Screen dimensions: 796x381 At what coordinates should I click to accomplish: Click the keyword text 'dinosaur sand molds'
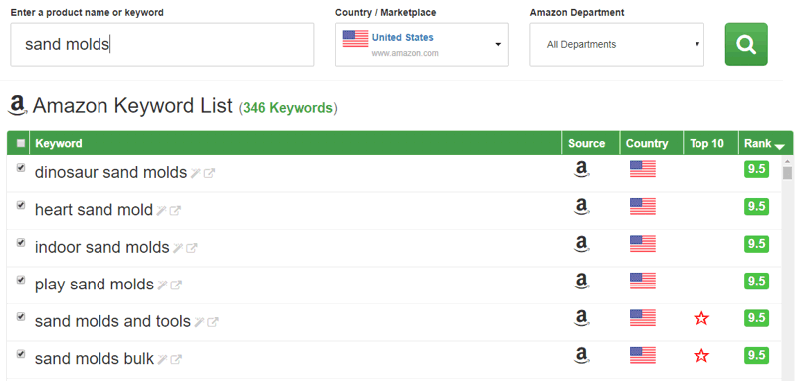click(x=110, y=172)
